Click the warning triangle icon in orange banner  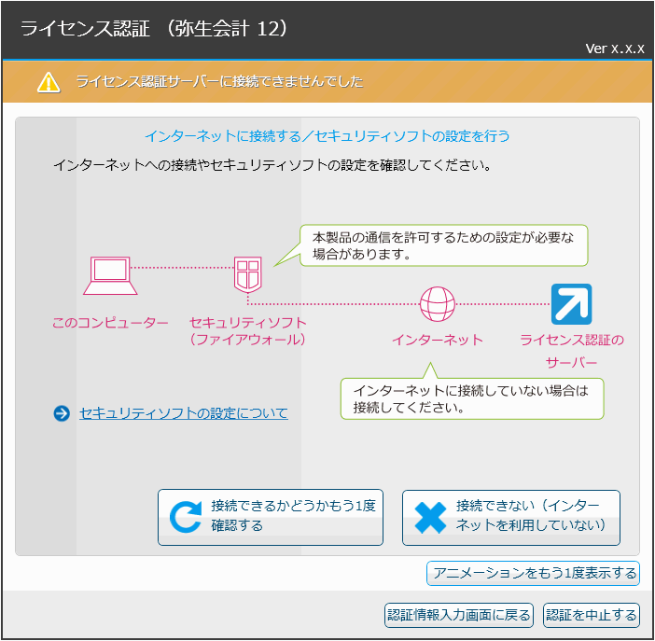coord(49,82)
